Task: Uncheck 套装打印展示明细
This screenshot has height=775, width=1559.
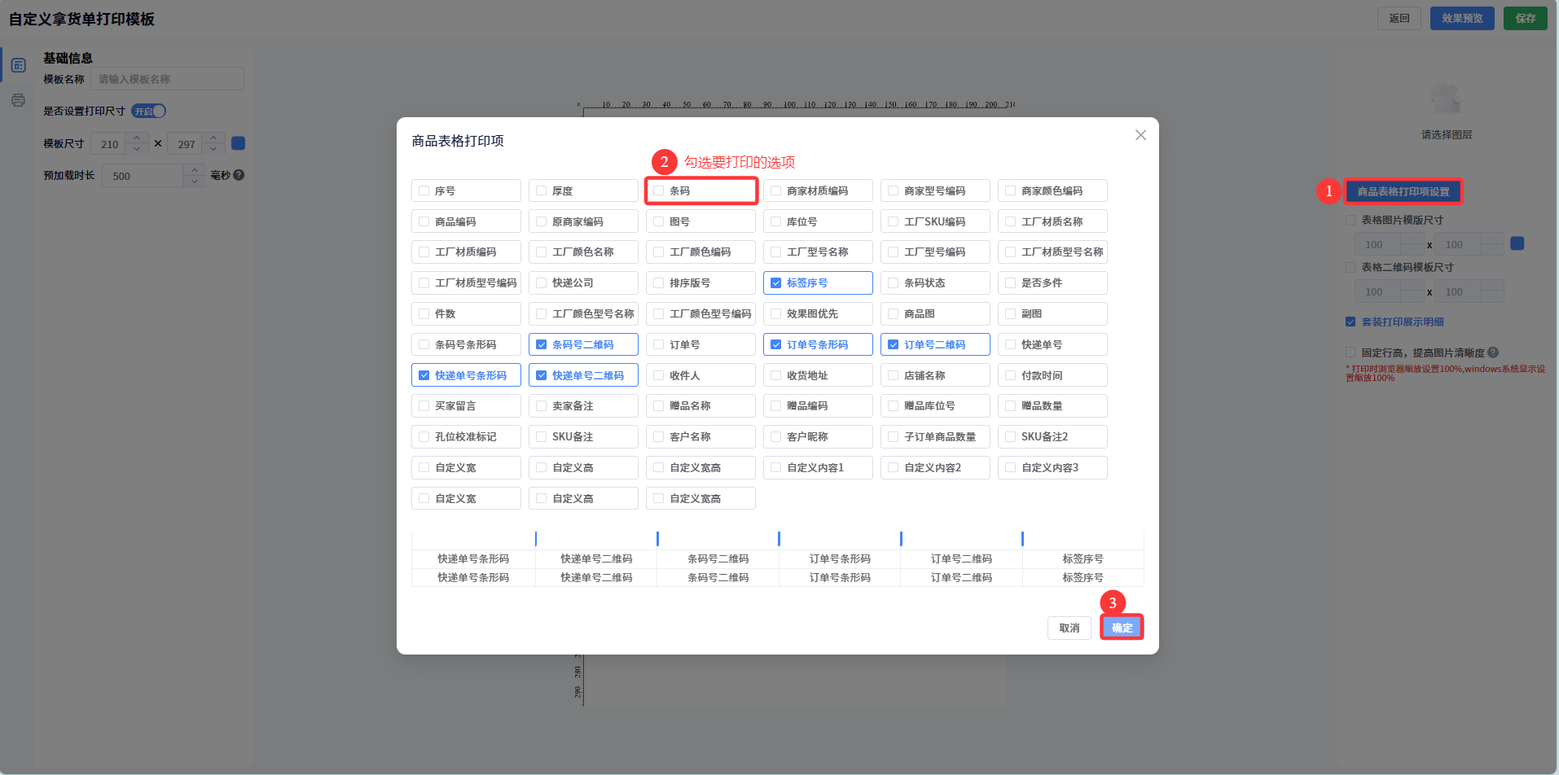Action: point(1350,322)
